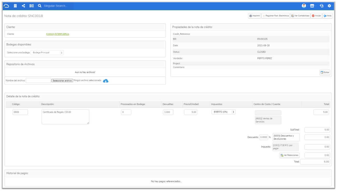Click the INV00105 bill value
This screenshot has width=337, height=191.
(x=262, y=39)
